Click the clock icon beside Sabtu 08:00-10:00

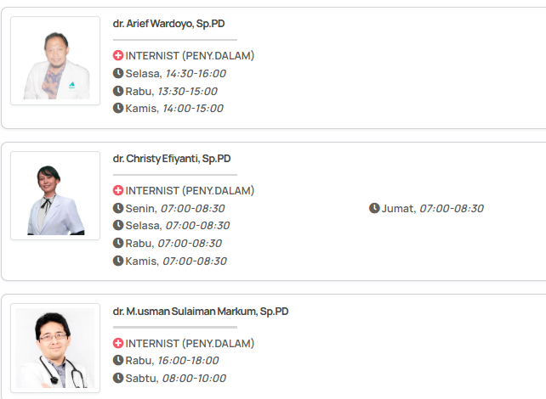point(118,379)
